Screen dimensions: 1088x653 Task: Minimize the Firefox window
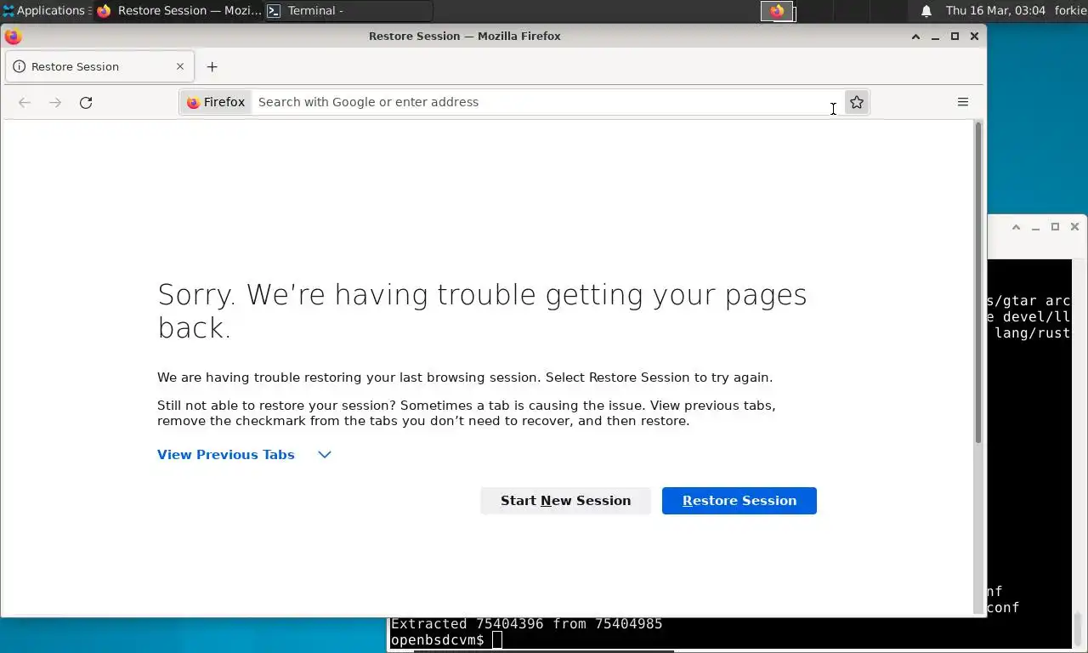(935, 36)
